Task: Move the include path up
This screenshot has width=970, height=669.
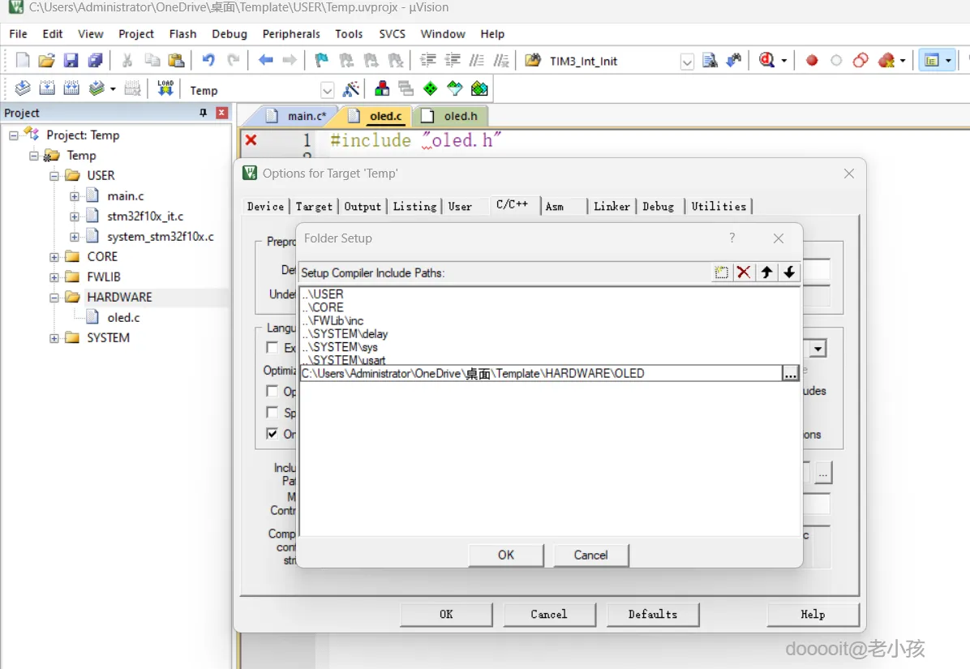Action: pos(766,272)
